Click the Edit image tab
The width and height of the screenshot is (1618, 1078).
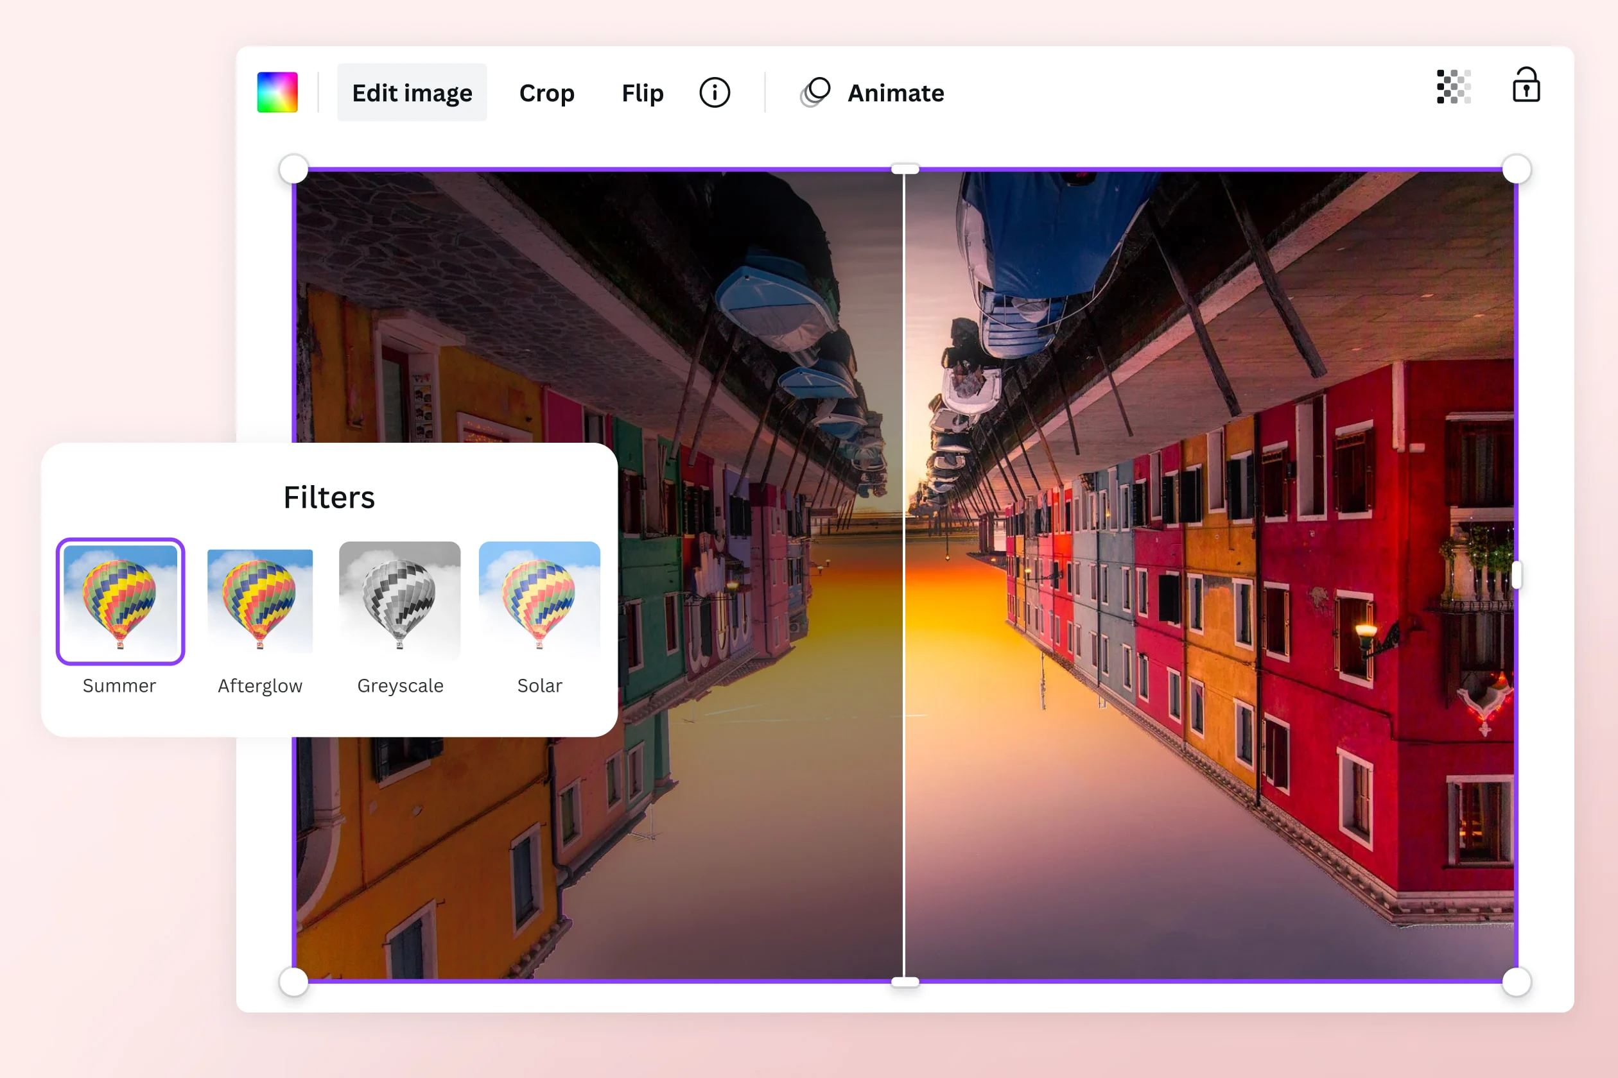[410, 91]
